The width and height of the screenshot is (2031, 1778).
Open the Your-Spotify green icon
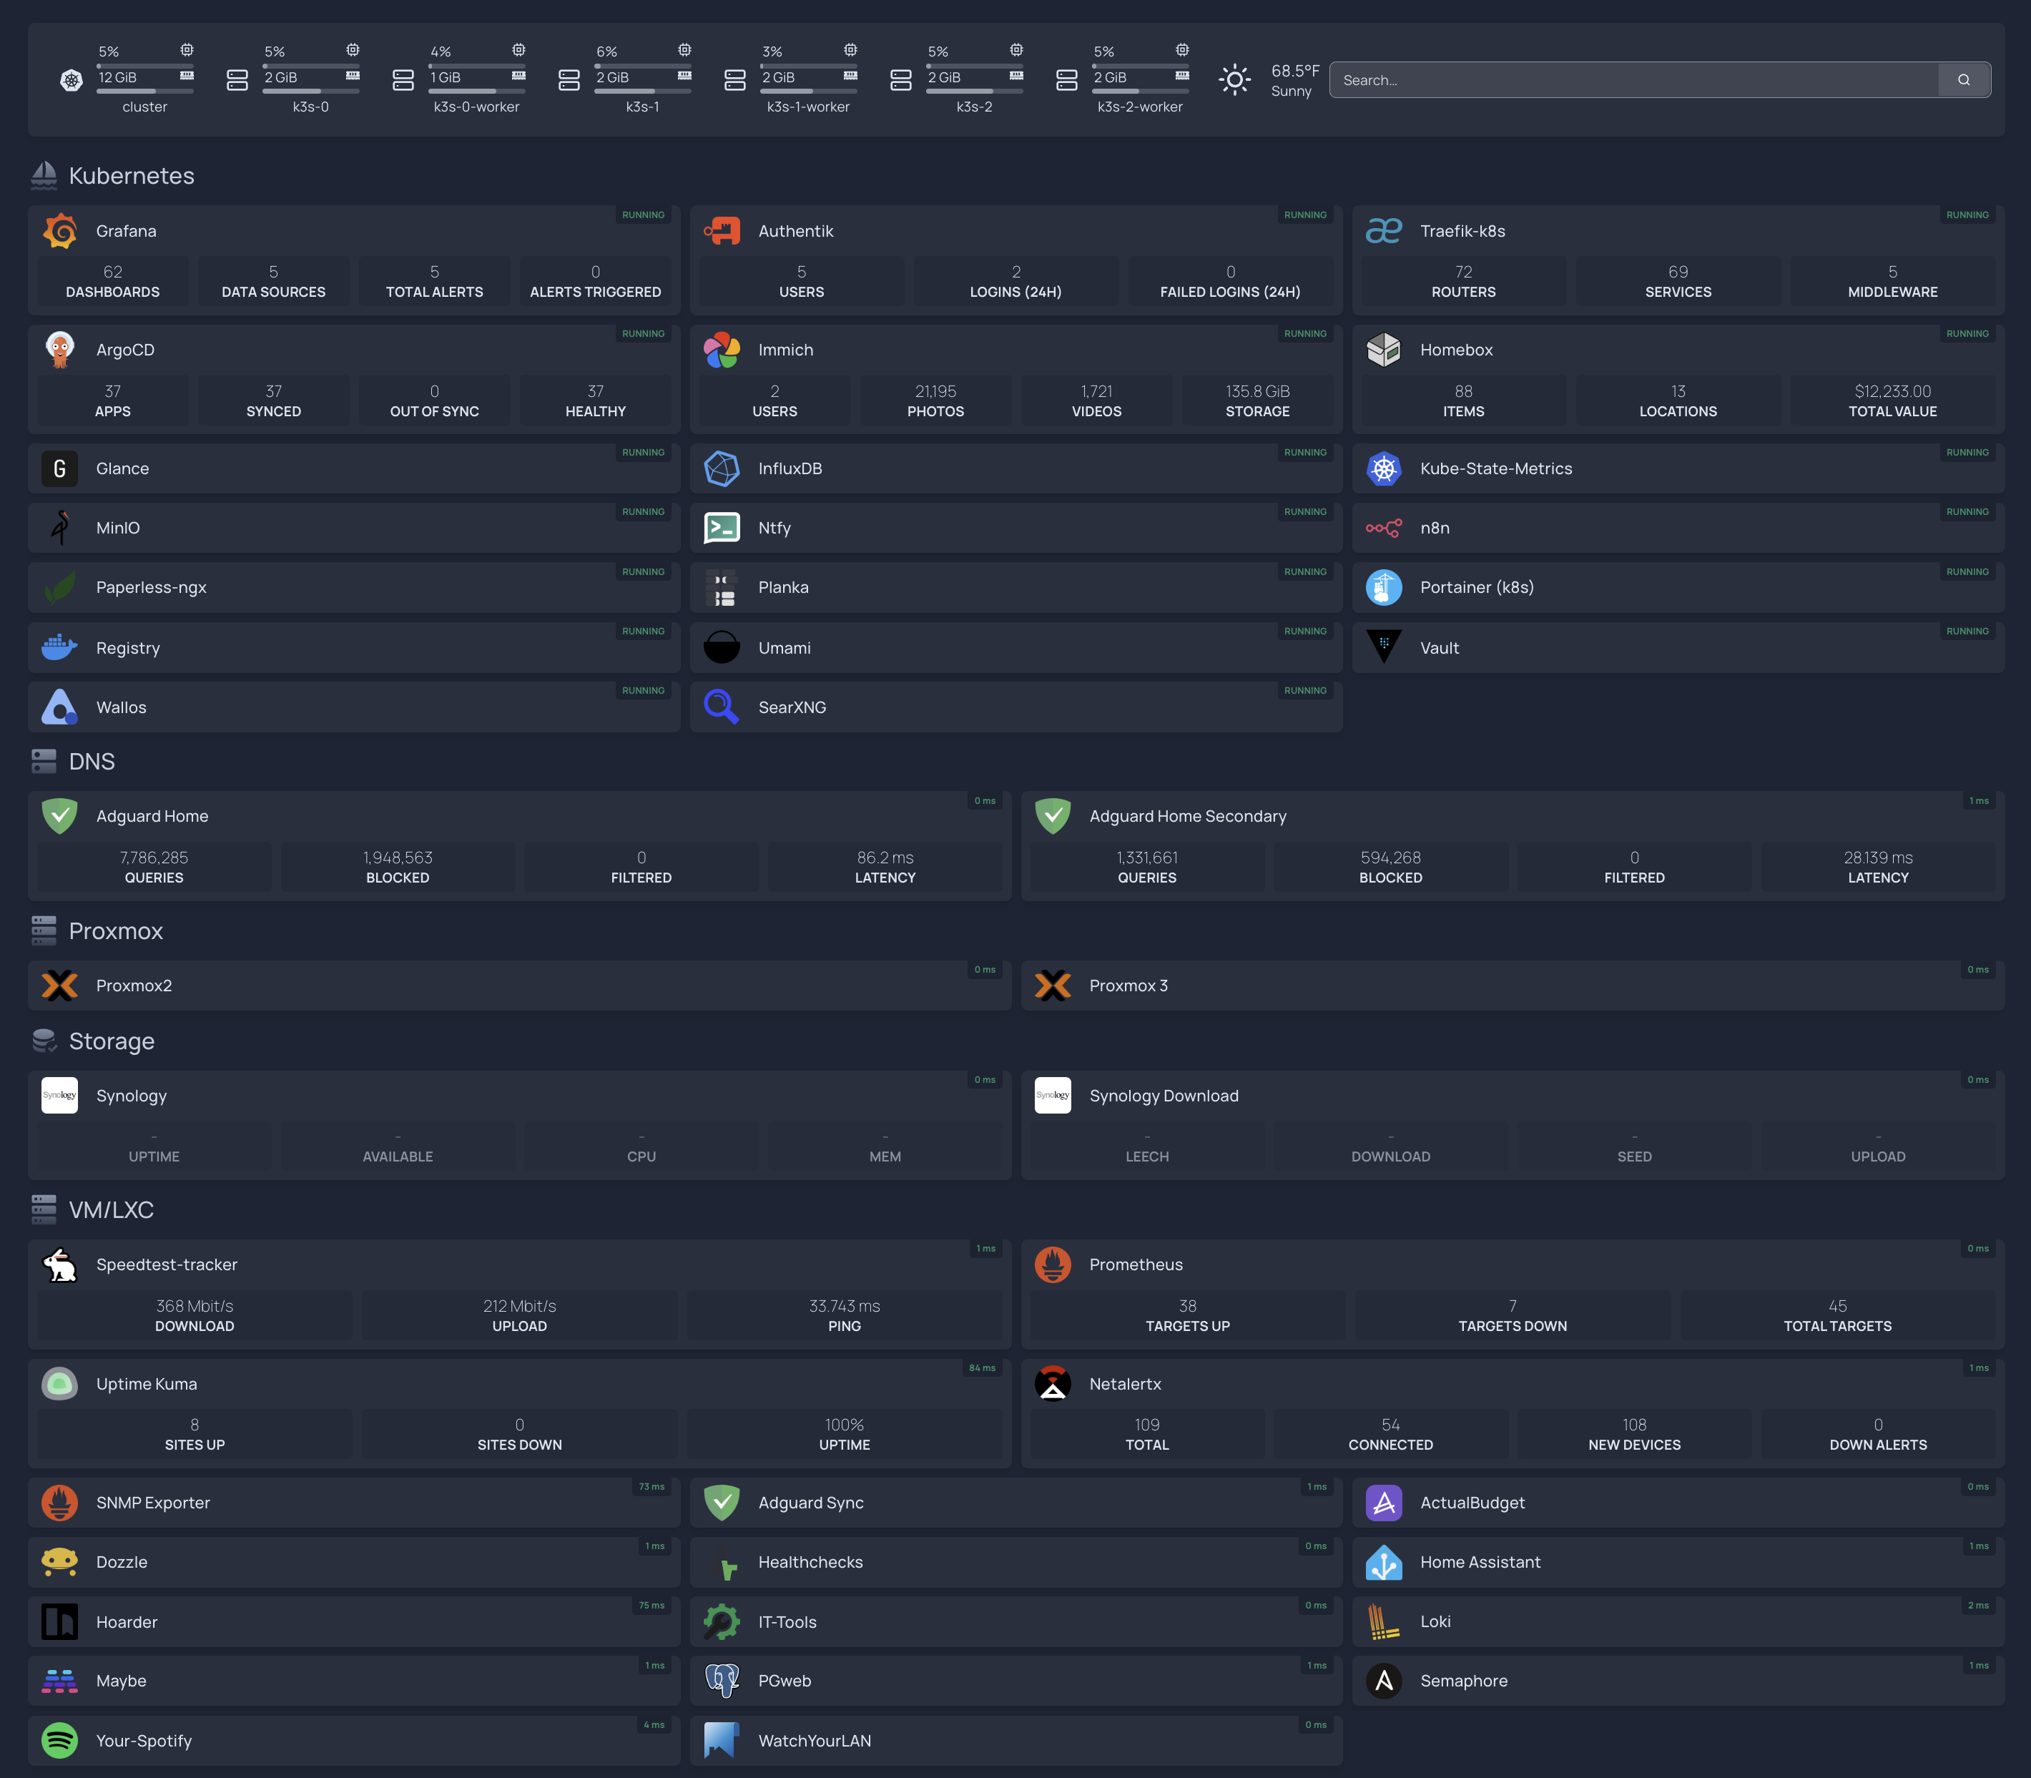59,1740
